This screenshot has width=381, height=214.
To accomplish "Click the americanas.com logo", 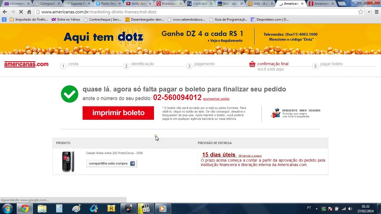I will (26, 64).
